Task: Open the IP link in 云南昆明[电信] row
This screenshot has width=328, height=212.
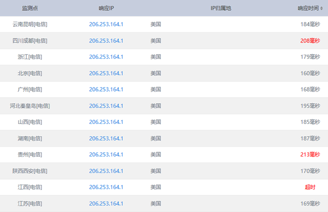Action: coord(106,24)
